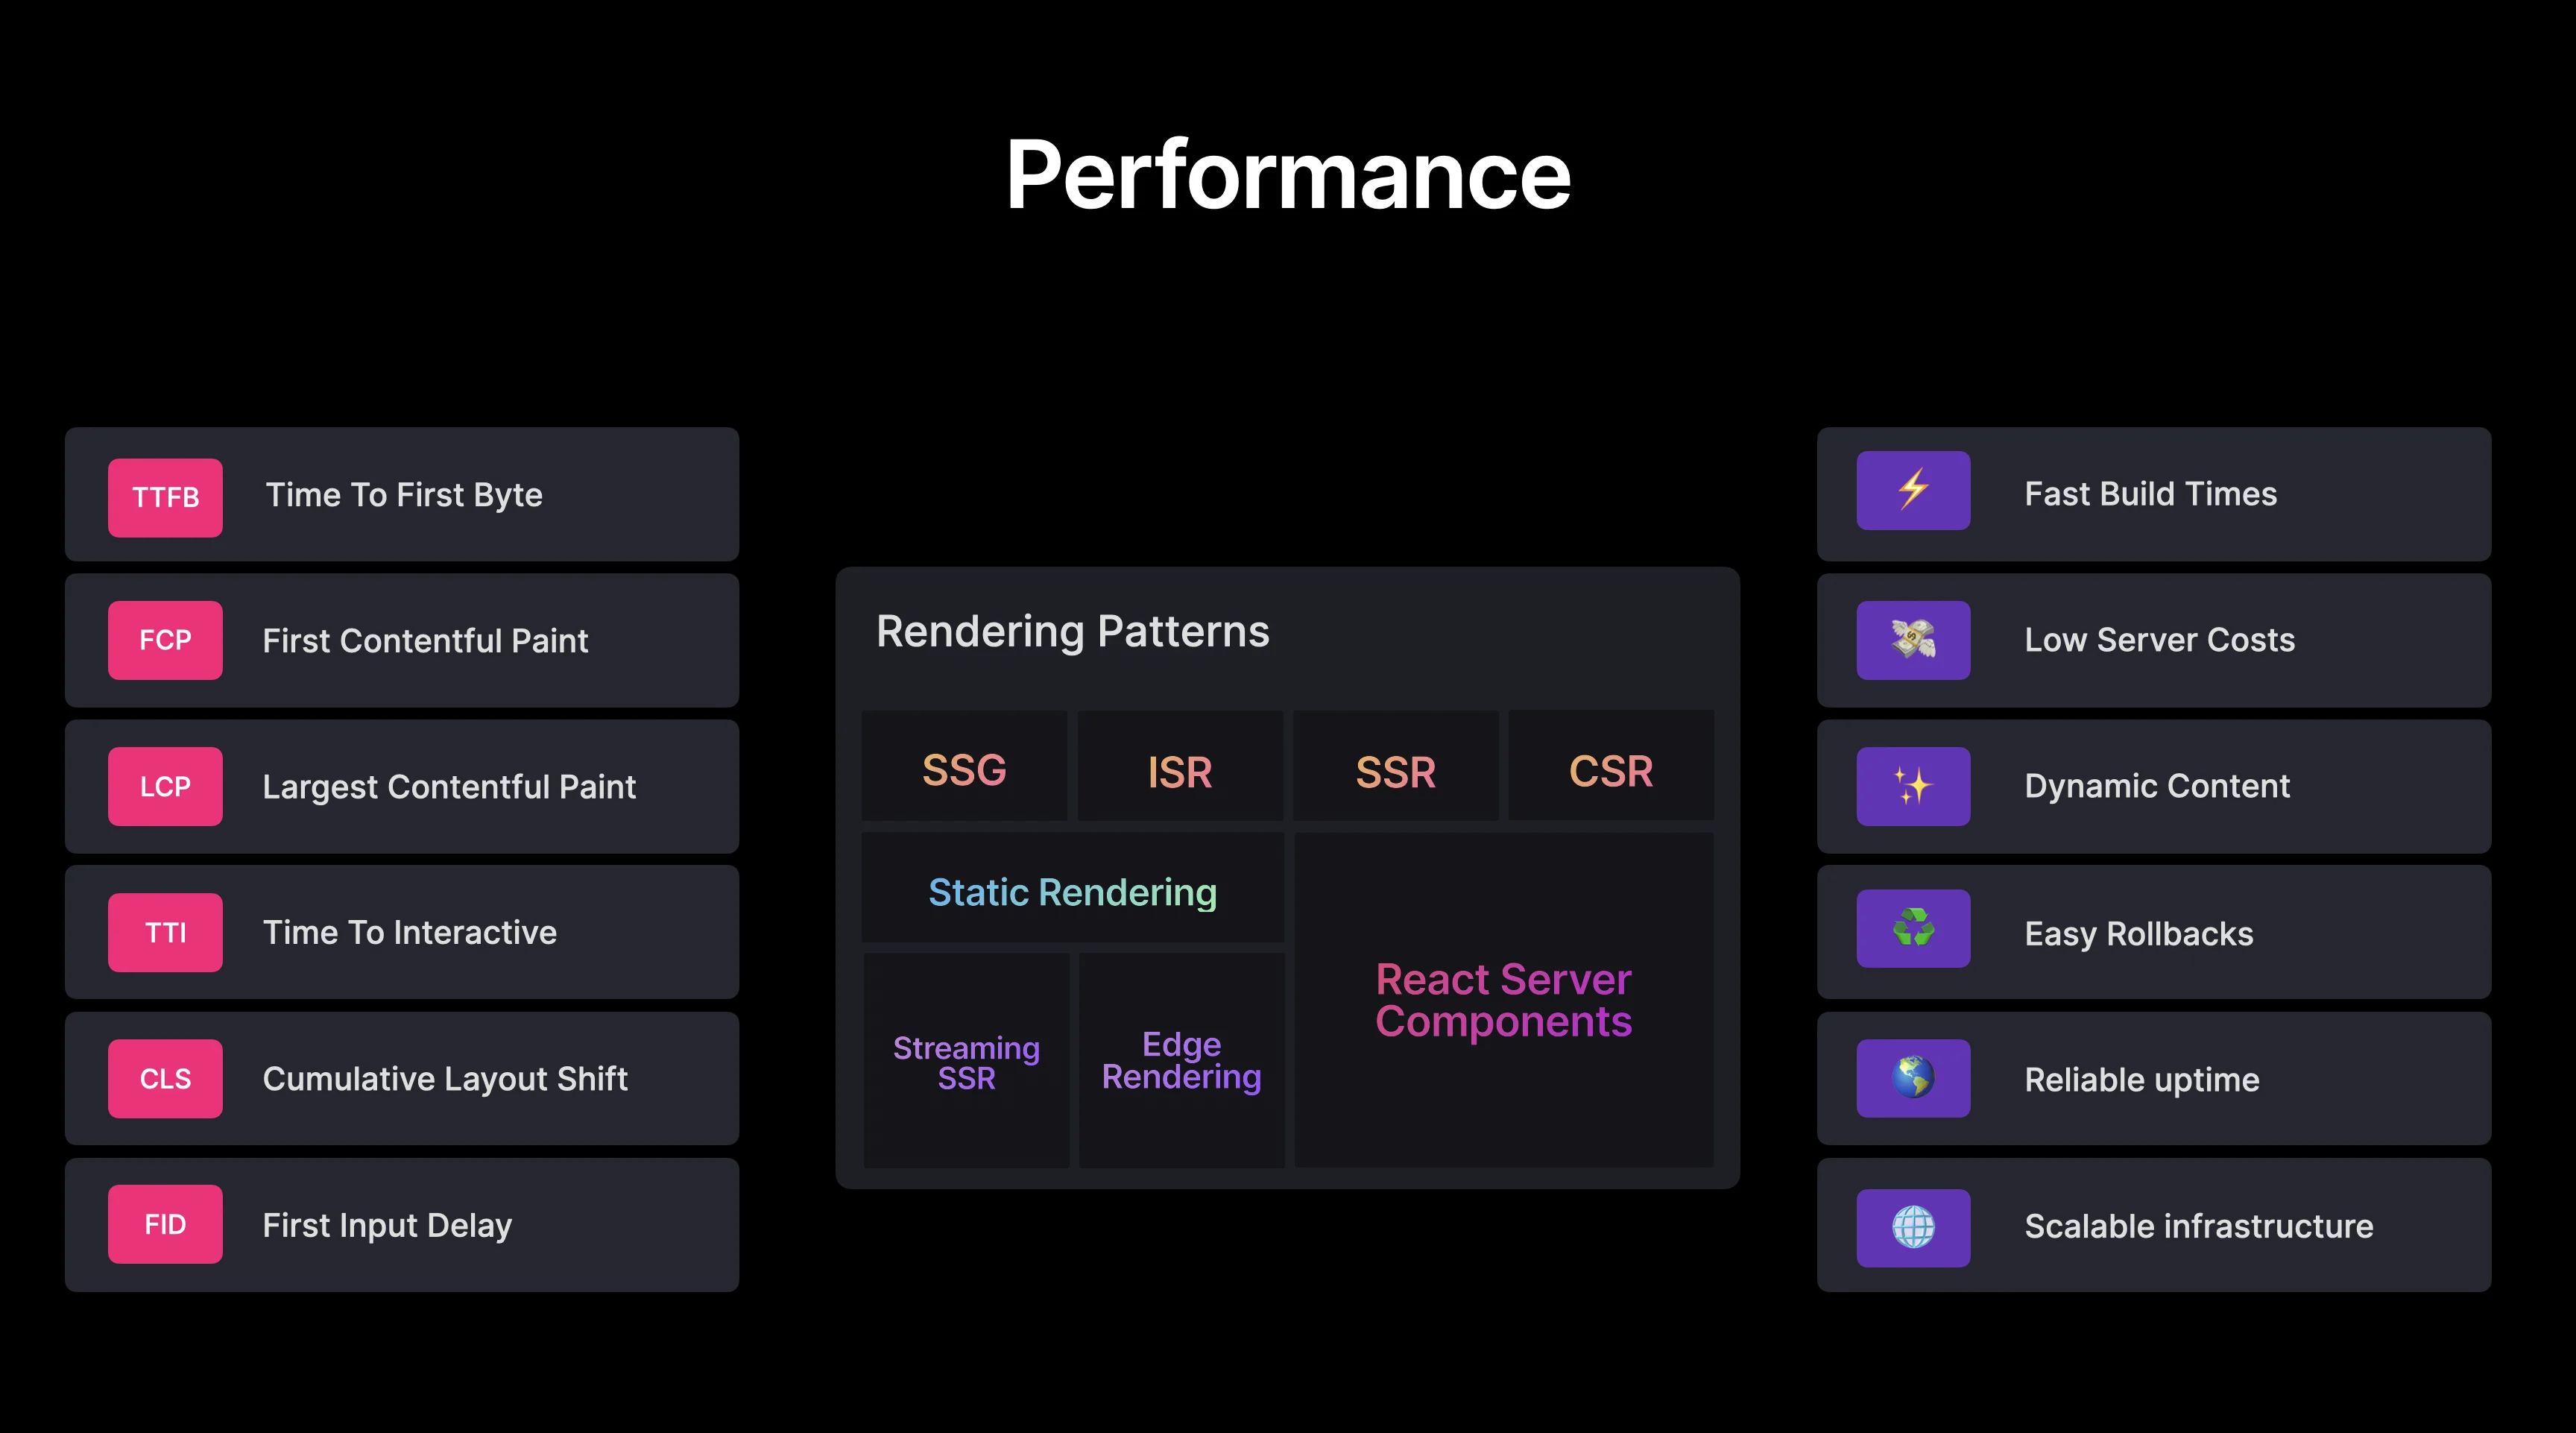The width and height of the screenshot is (2576, 1433).
Task: Open the Static Rendering tile
Action: [1072, 890]
